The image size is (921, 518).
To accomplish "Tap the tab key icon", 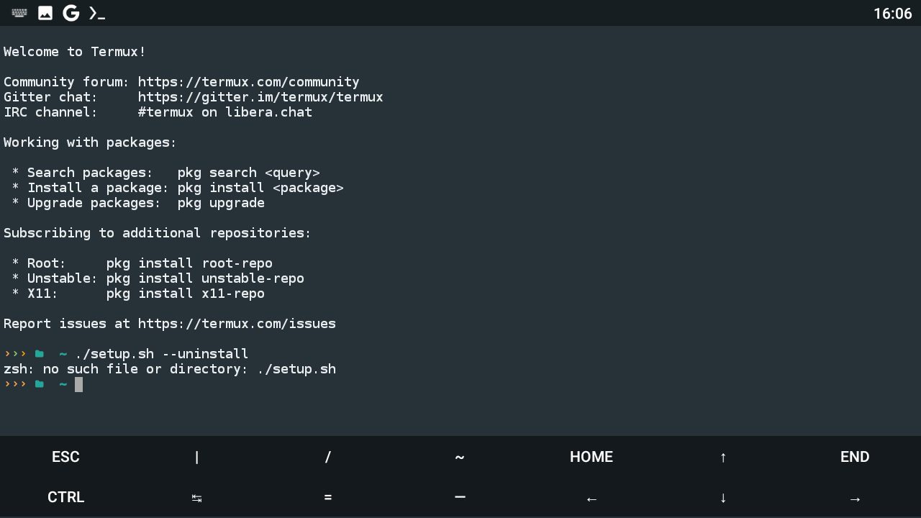I will pyautogui.click(x=197, y=497).
